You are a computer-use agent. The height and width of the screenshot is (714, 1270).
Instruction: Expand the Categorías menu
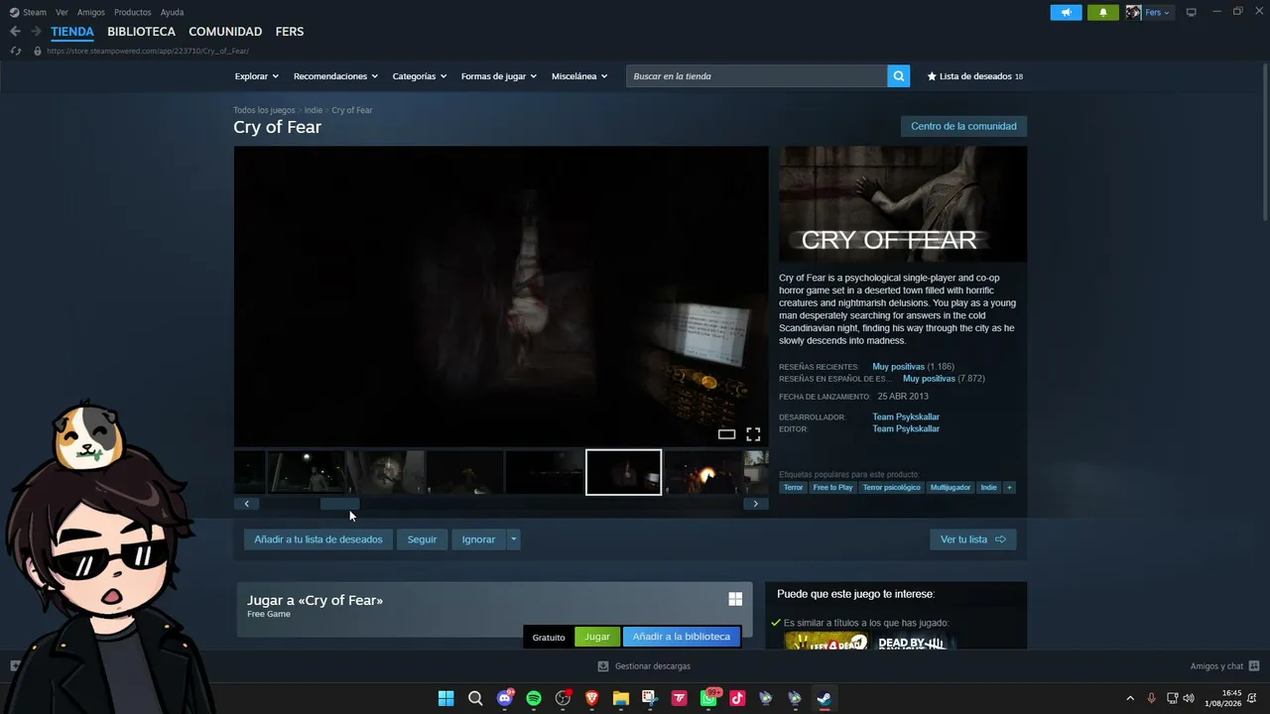420,76
